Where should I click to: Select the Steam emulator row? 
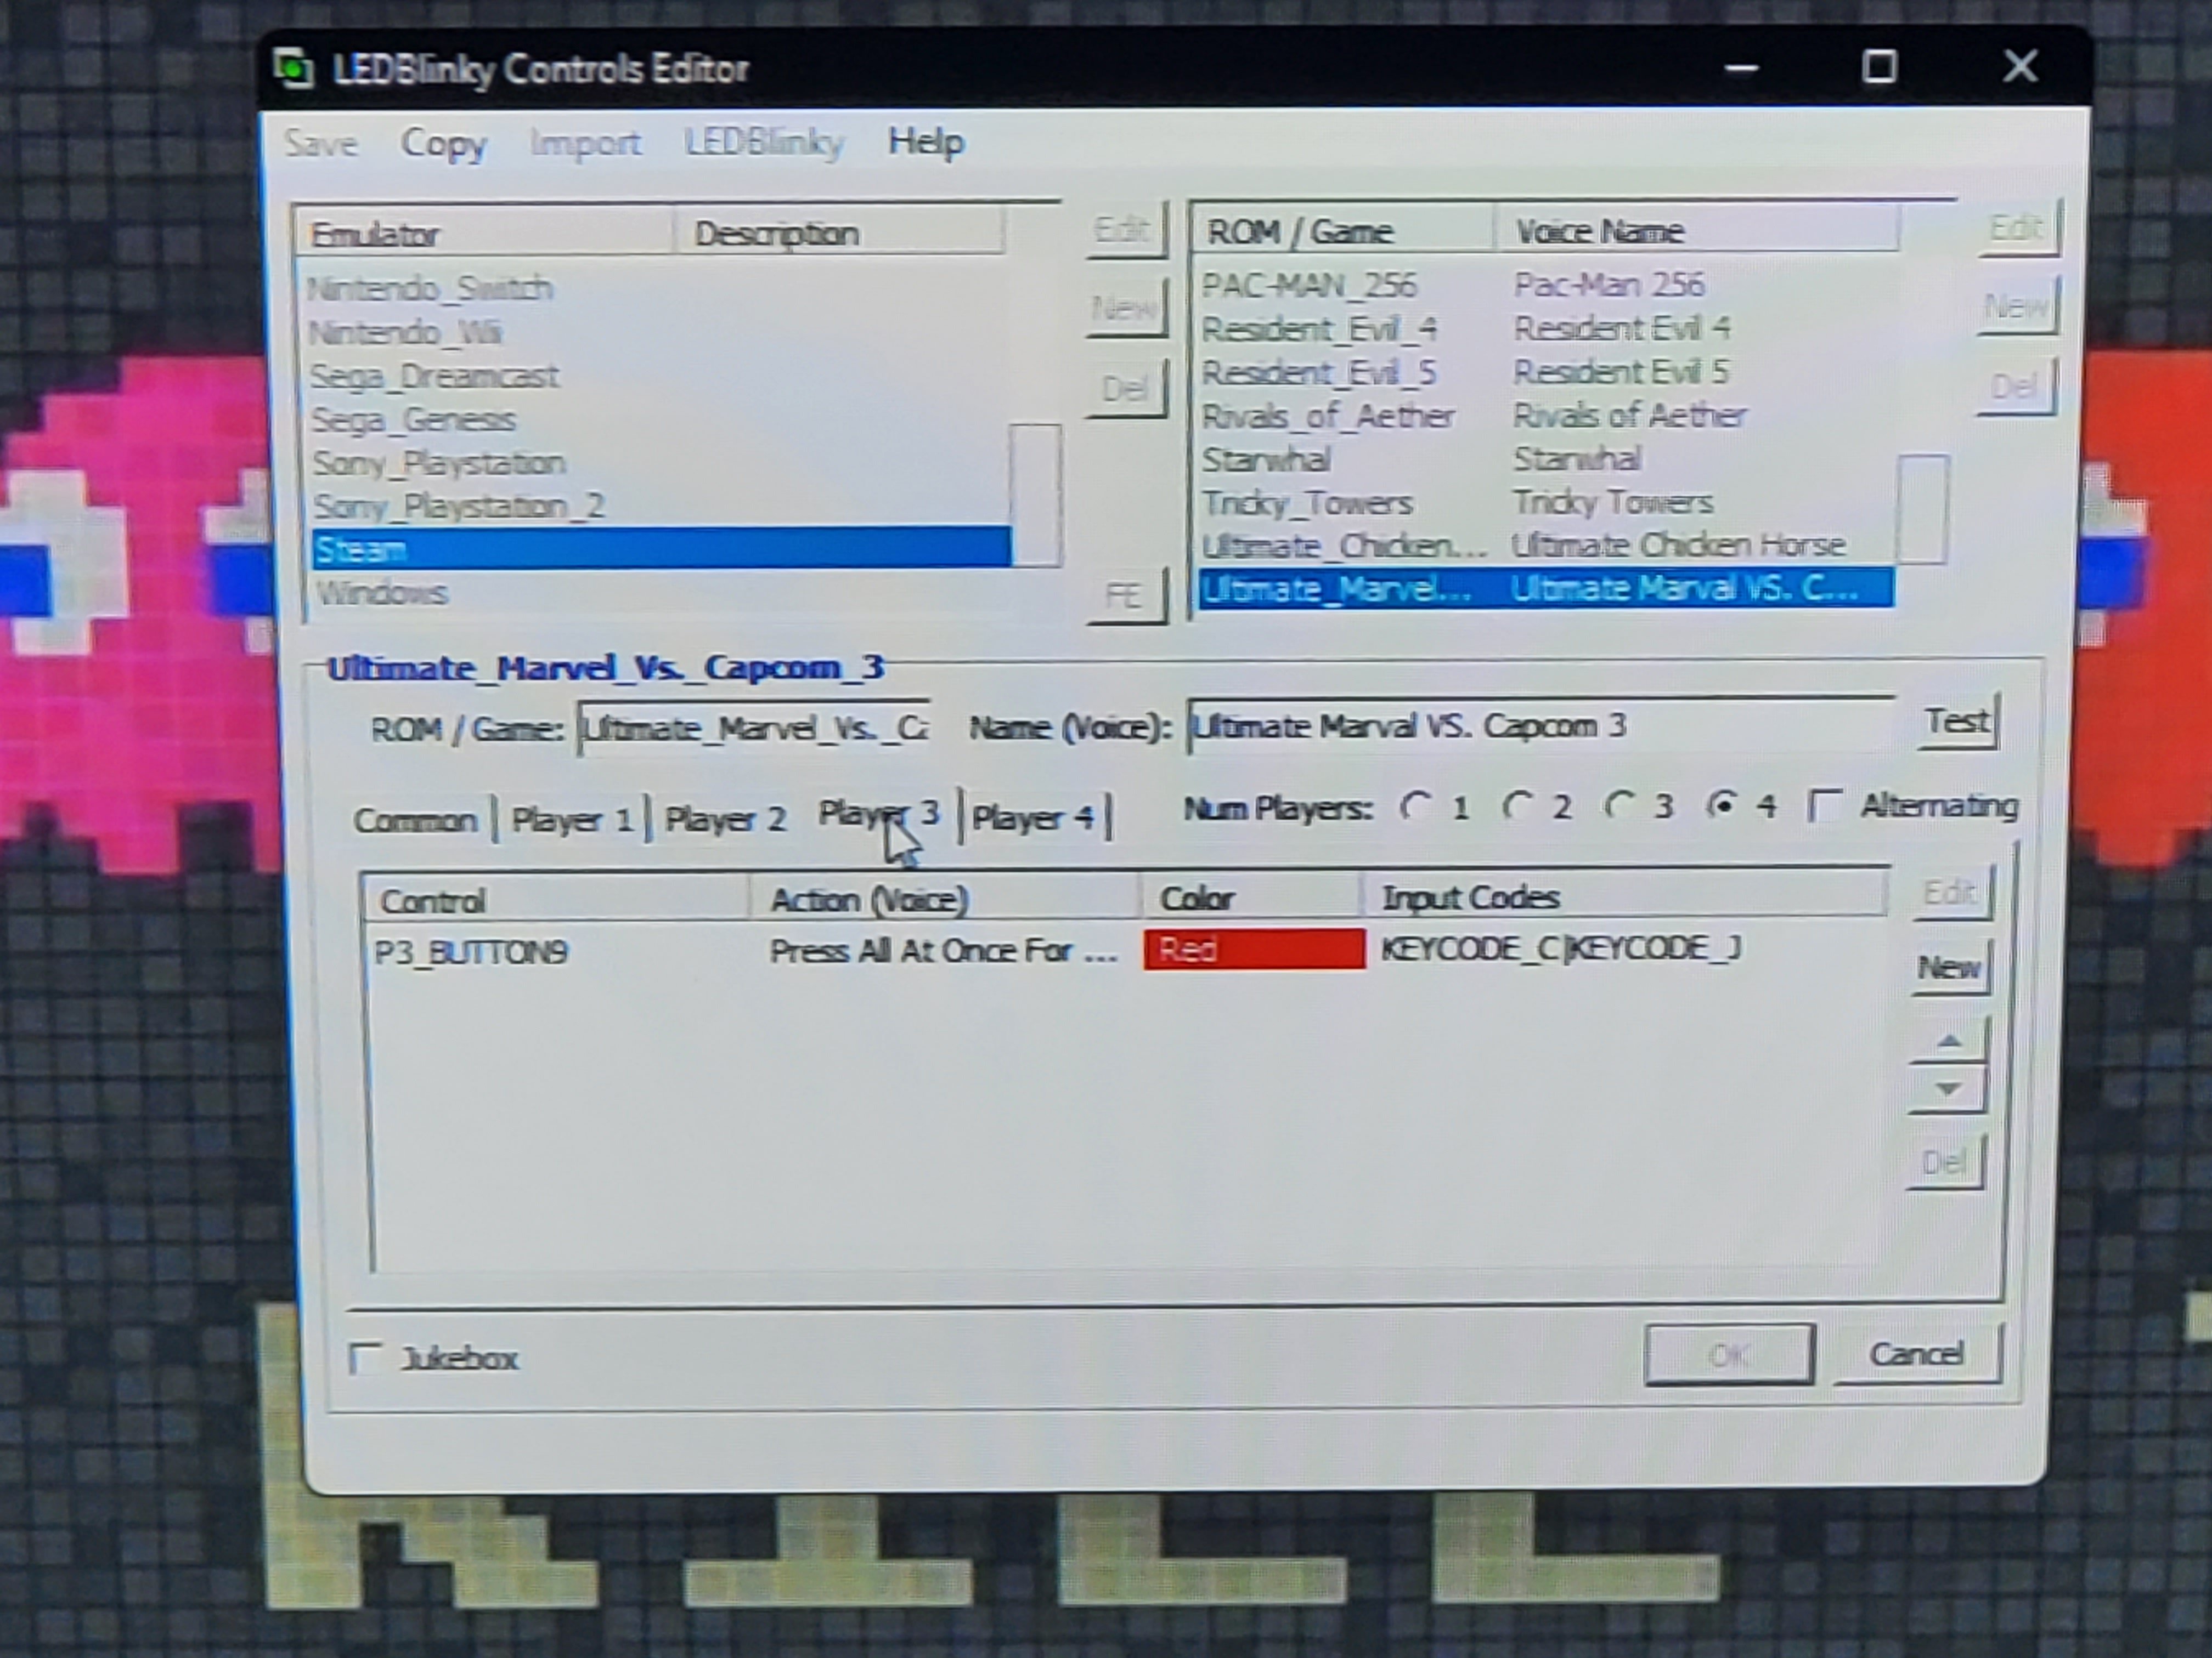661,549
